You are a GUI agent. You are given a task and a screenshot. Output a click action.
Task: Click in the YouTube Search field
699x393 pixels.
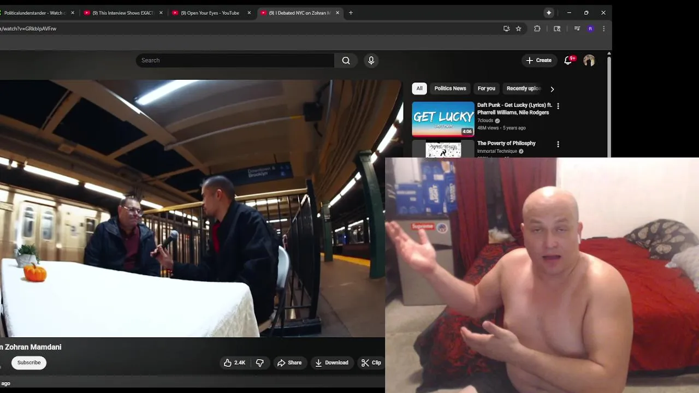235,61
